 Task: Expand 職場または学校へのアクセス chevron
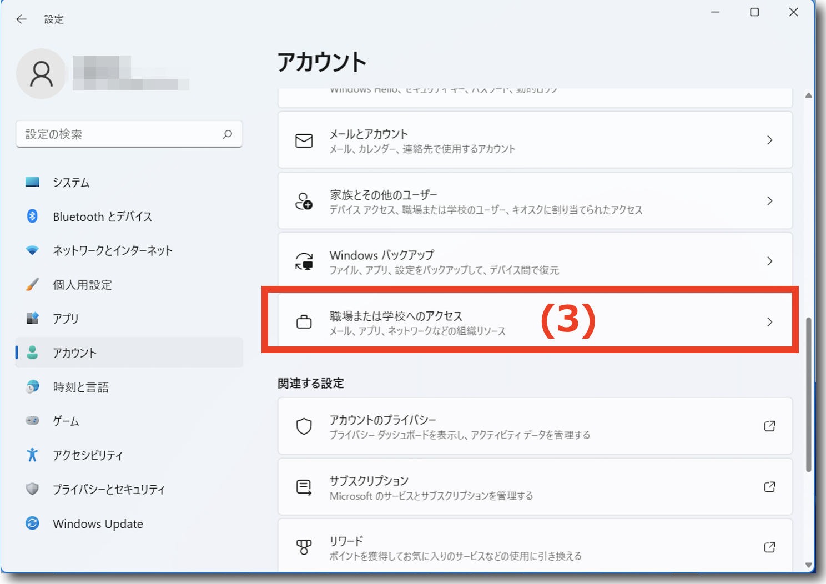pyautogui.click(x=769, y=322)
